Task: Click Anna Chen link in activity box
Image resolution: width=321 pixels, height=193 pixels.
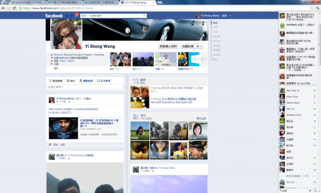Action: (177, 88)
